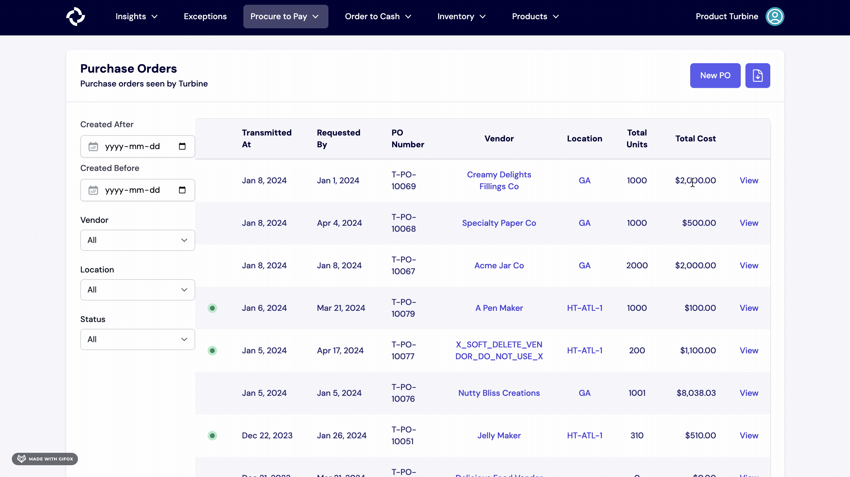Screen dimensions: 850x477
Task: Open the Insights menu
Action: [x=136, y=17]
